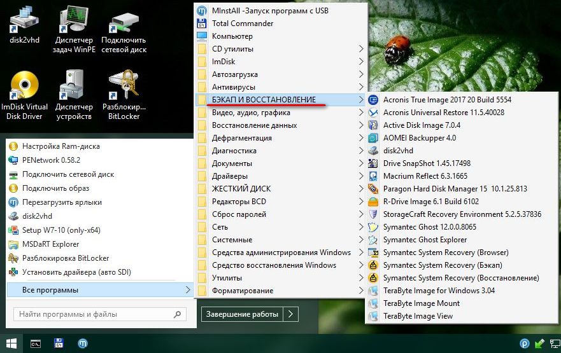Image resolution: width=561 pixels, height=353 pixels.
Task: Click the Setup W7-10 icon
Action: tap(13, 230)
